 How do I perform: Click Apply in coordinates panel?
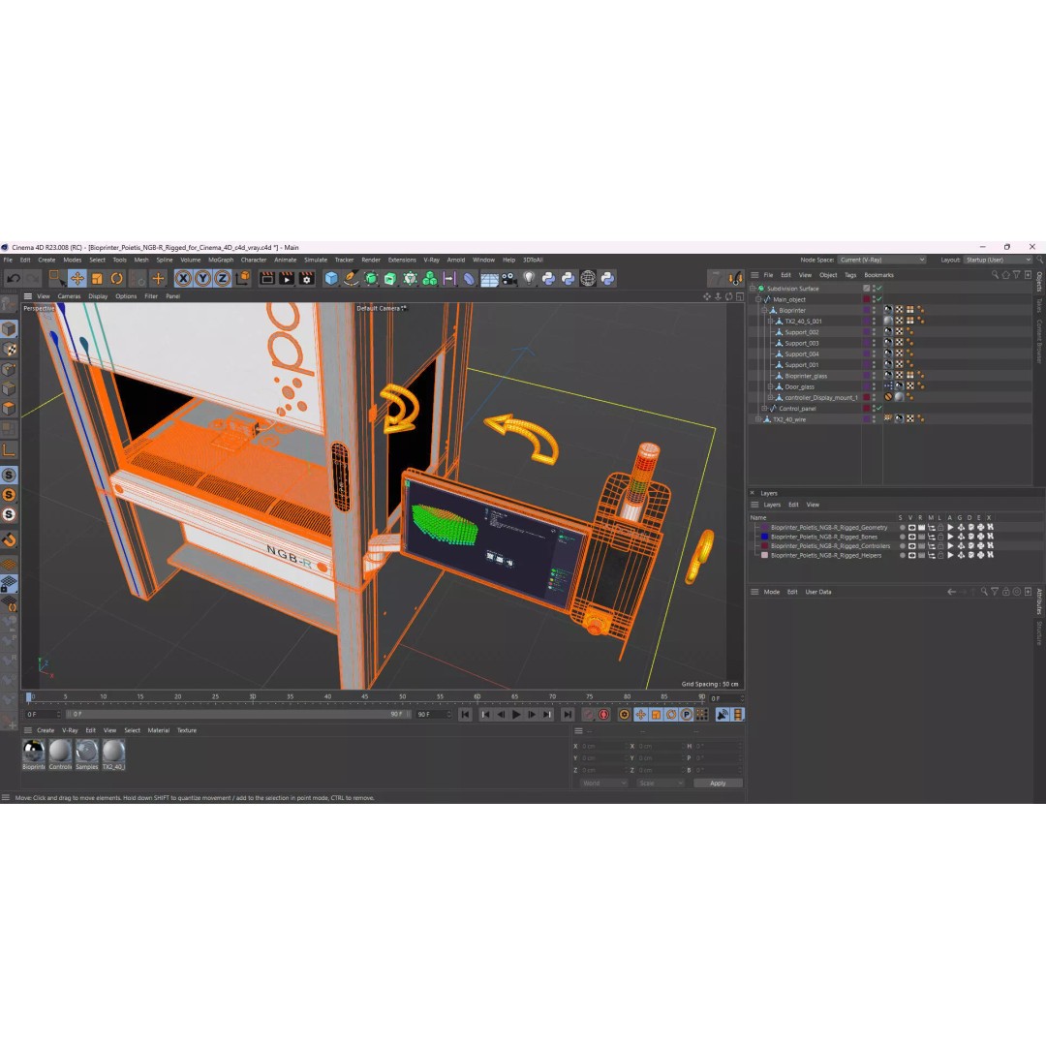[718, 784]
